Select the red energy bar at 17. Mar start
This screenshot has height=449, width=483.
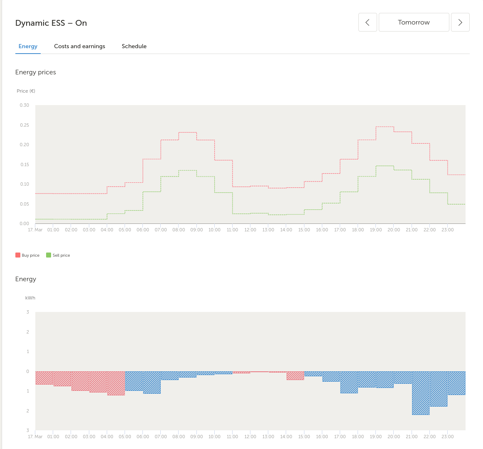click(x=44, y=378)
